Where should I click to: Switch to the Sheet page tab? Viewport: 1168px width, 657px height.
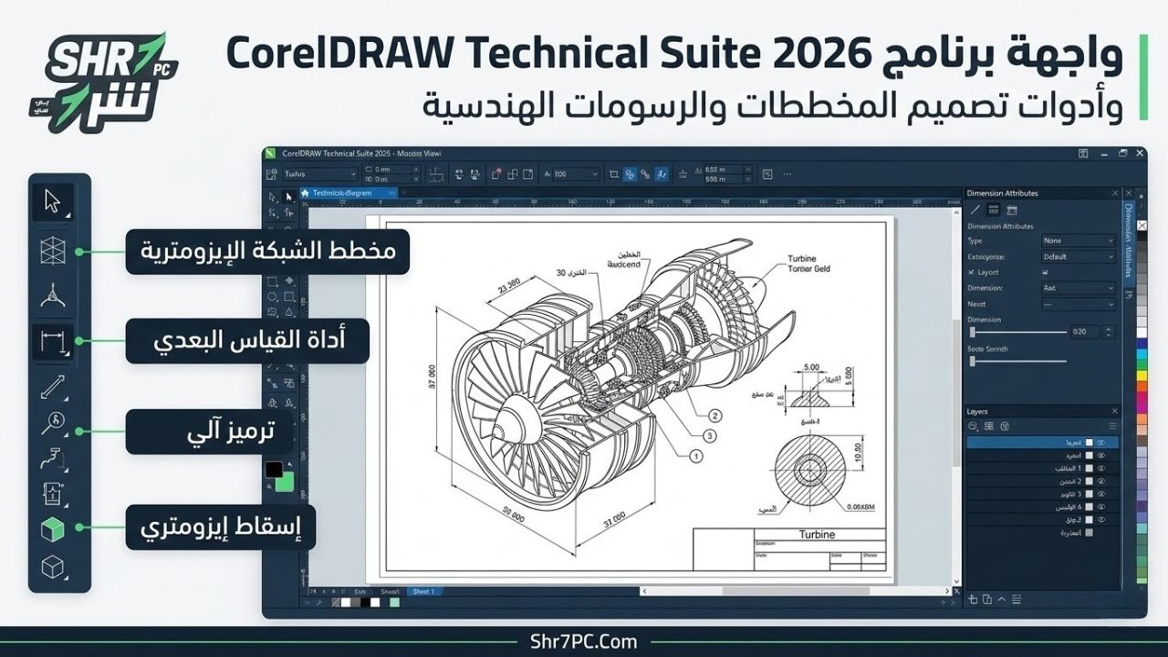[x=391, y=592]
